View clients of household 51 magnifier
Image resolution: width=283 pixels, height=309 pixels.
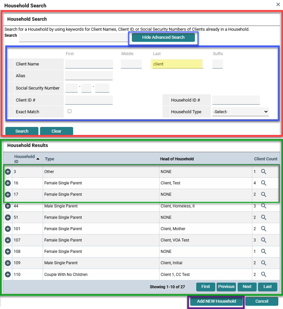[264, 217]
